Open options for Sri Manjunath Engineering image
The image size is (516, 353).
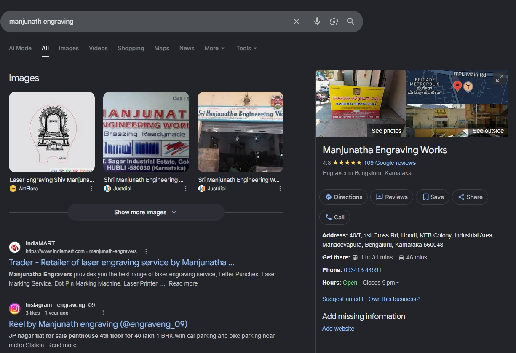[x=280, y=189]
